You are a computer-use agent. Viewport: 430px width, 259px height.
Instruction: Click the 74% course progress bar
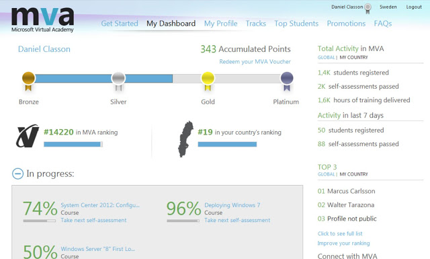click(40, 221)
